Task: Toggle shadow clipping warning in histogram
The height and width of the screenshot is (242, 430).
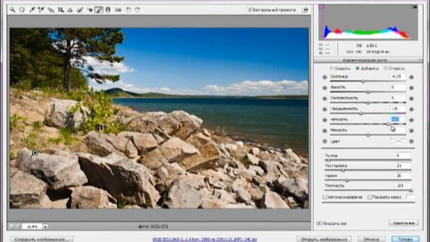Action: (x=322, y=7)
